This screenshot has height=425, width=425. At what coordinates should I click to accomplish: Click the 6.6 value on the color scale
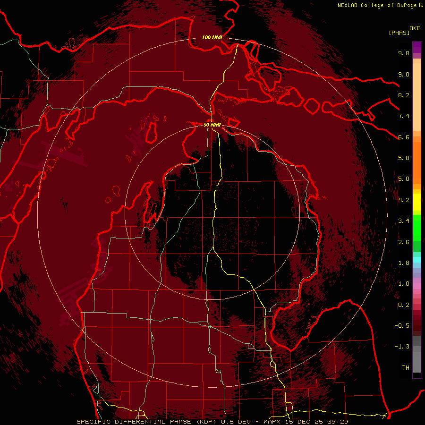coord(404,137)
